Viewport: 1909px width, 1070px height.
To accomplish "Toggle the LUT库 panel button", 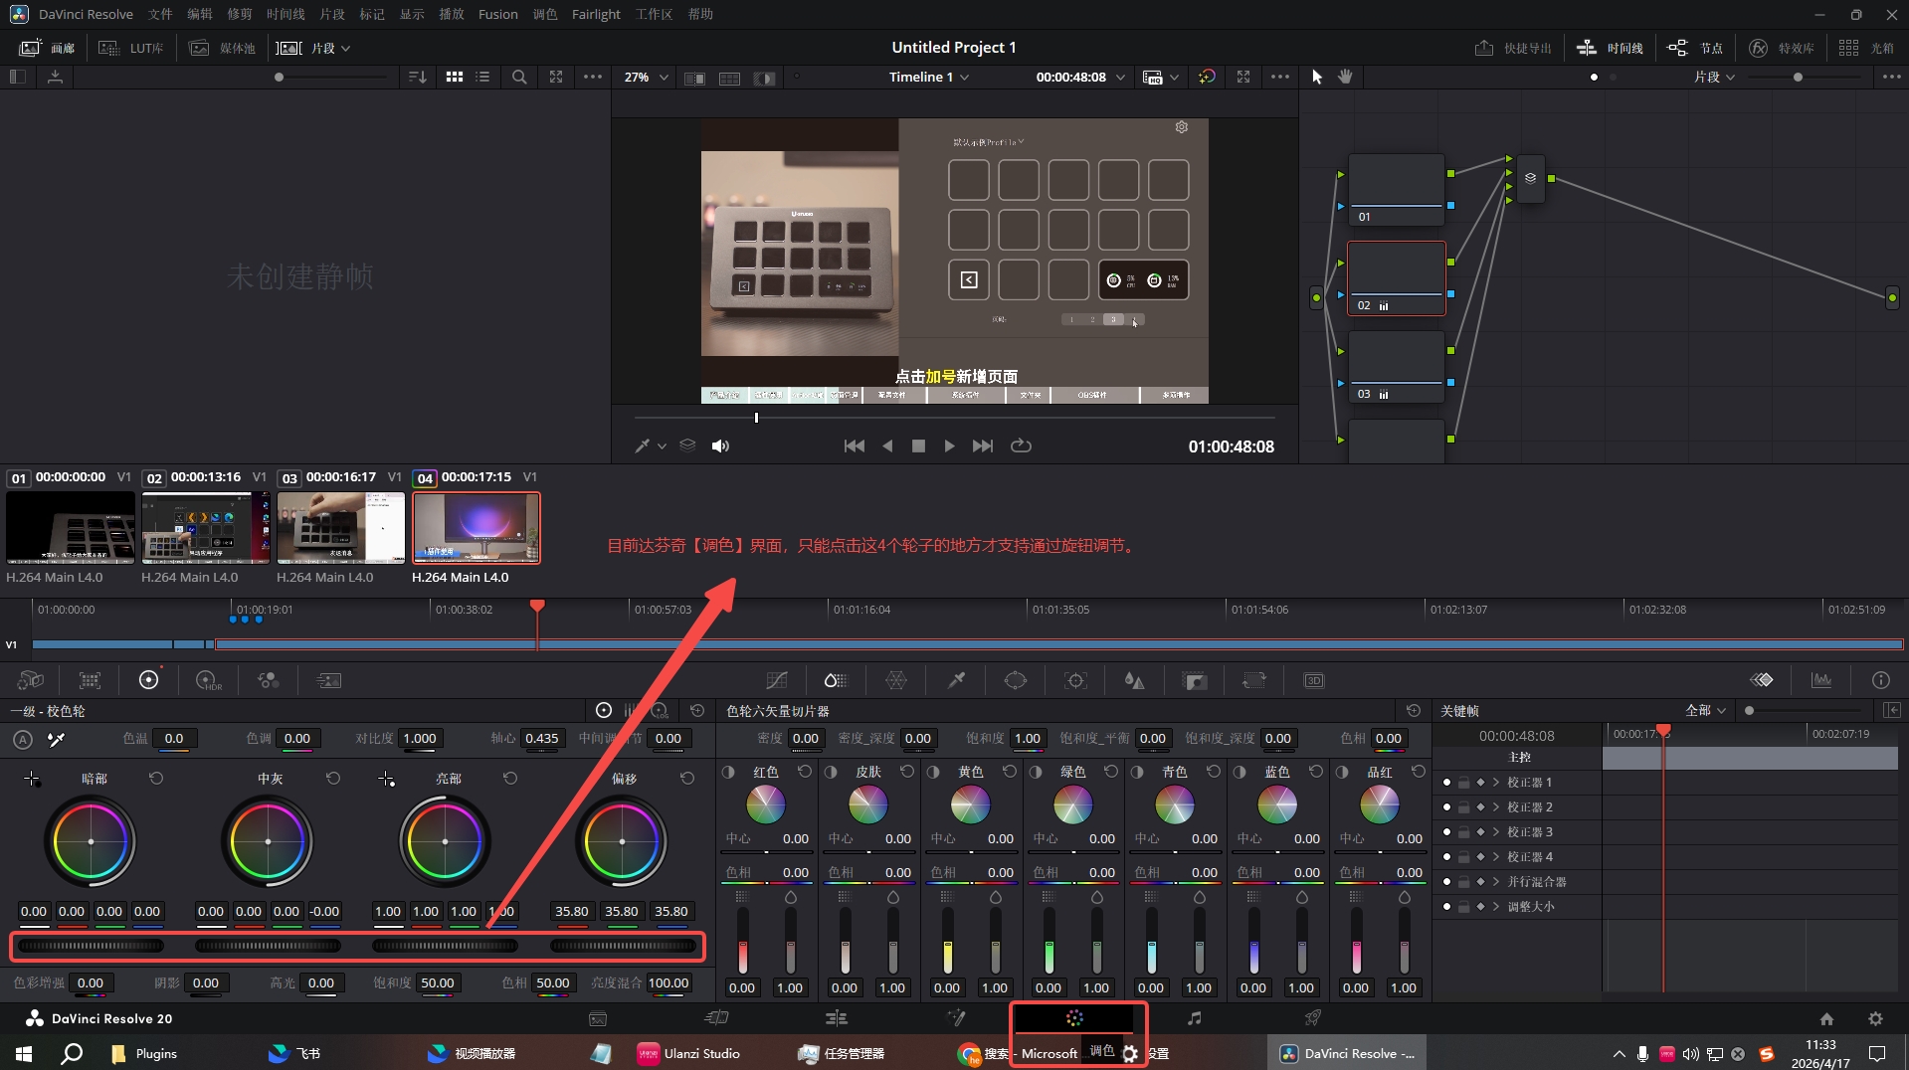I will click(131, 48).
